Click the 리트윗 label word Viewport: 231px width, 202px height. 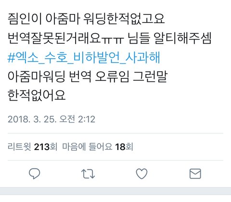(x=19, y=147)
